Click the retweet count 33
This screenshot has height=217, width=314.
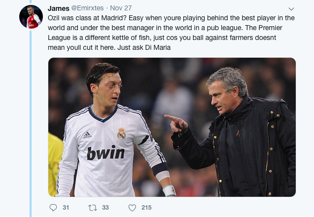[105, 207]
